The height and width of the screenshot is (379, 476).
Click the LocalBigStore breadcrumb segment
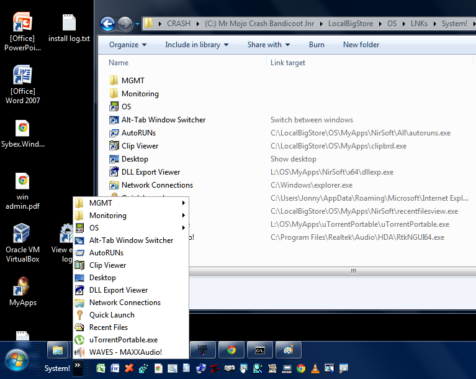click(350, 24)
